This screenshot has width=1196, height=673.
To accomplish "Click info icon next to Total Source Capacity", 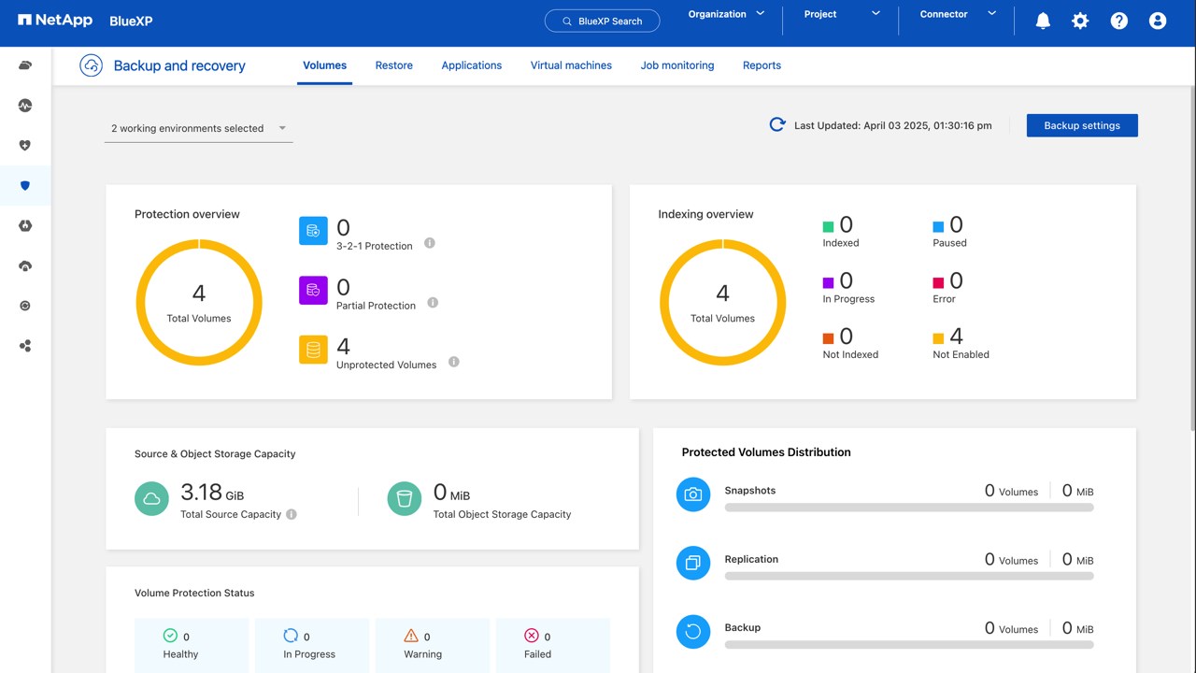I will pyautogui.click(x=292, y=514).
